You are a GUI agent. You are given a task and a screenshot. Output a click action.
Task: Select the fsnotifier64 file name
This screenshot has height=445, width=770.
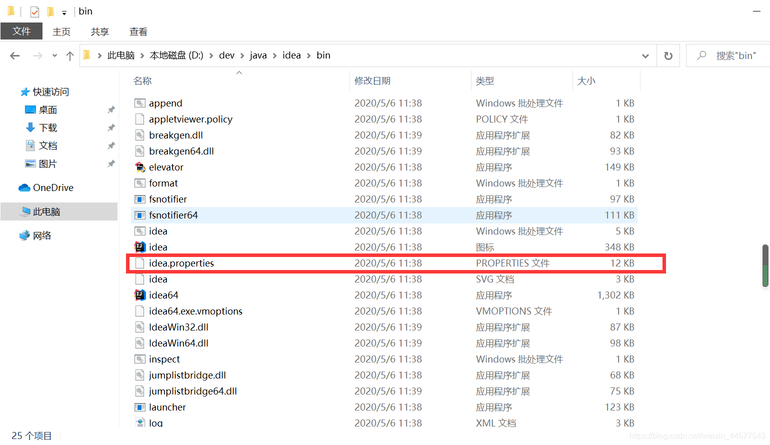click(x=173, y=215)
